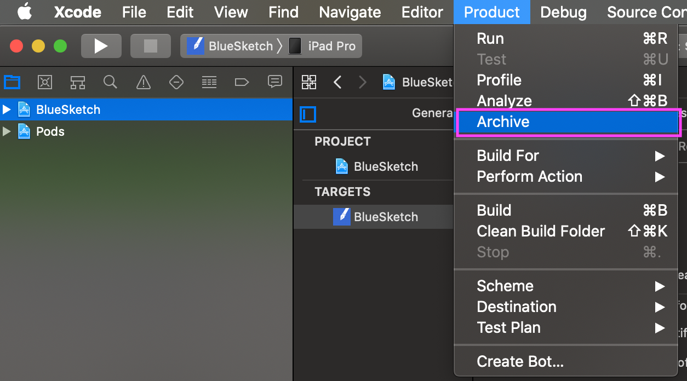Click the Stop square button

pyautogui.click(x=151, y=46)
